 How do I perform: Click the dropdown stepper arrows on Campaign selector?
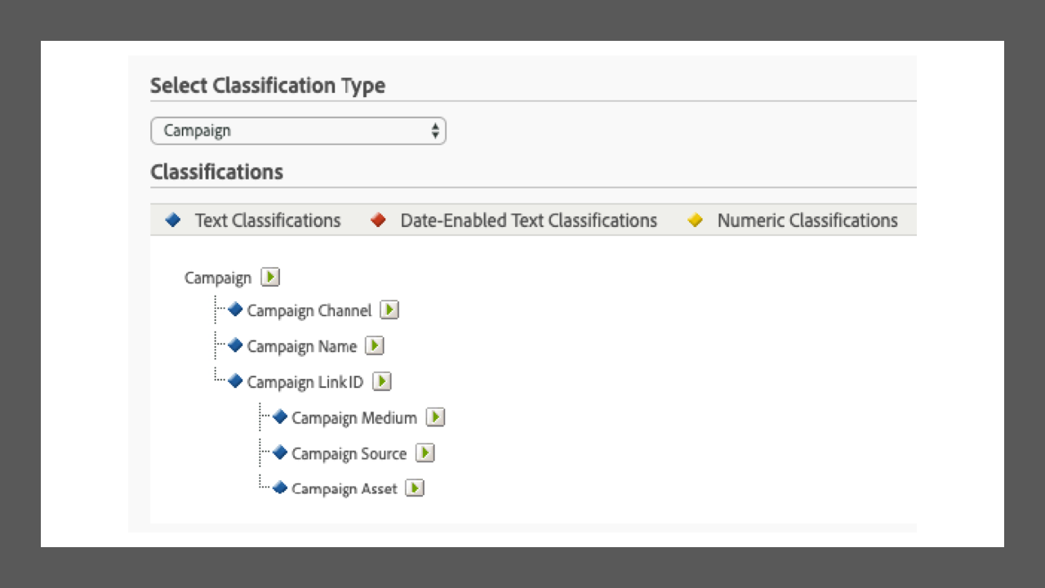435,131
